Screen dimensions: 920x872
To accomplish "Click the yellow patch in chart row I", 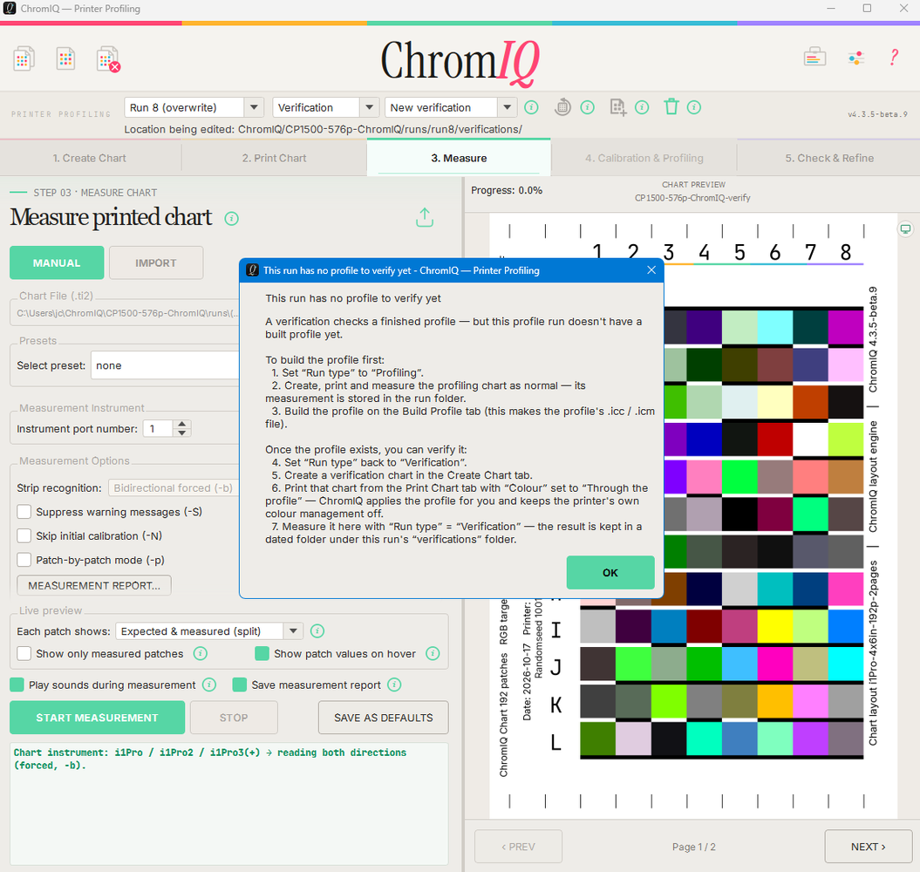I will click(775, 626).
